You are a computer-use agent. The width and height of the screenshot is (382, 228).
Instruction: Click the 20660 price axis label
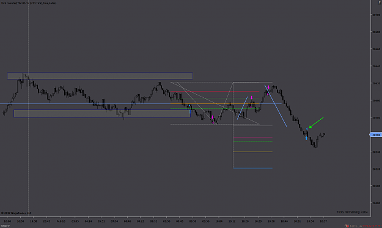(376, 49)
